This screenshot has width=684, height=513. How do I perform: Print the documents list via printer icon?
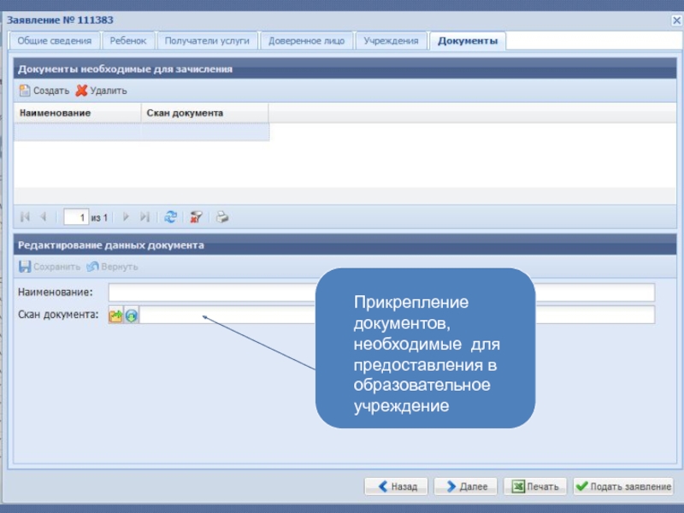pyautogui.click(x=221, y=218)
